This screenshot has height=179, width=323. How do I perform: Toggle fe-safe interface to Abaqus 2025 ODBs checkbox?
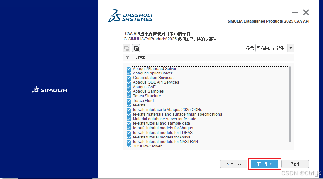pyautogui.click(x=129, y=110)
